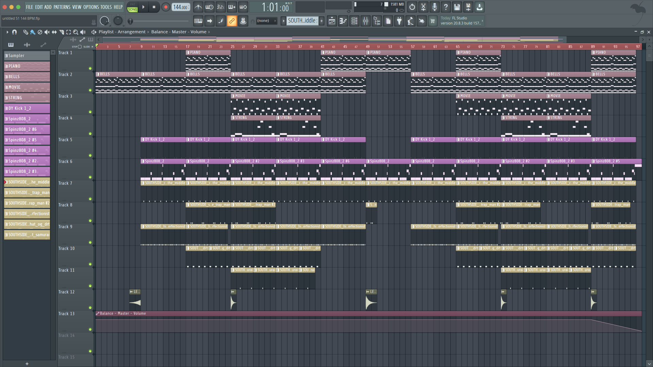Open the tempo tapper icon
This screenshot has width=653, height=367.
pos(411,21)
